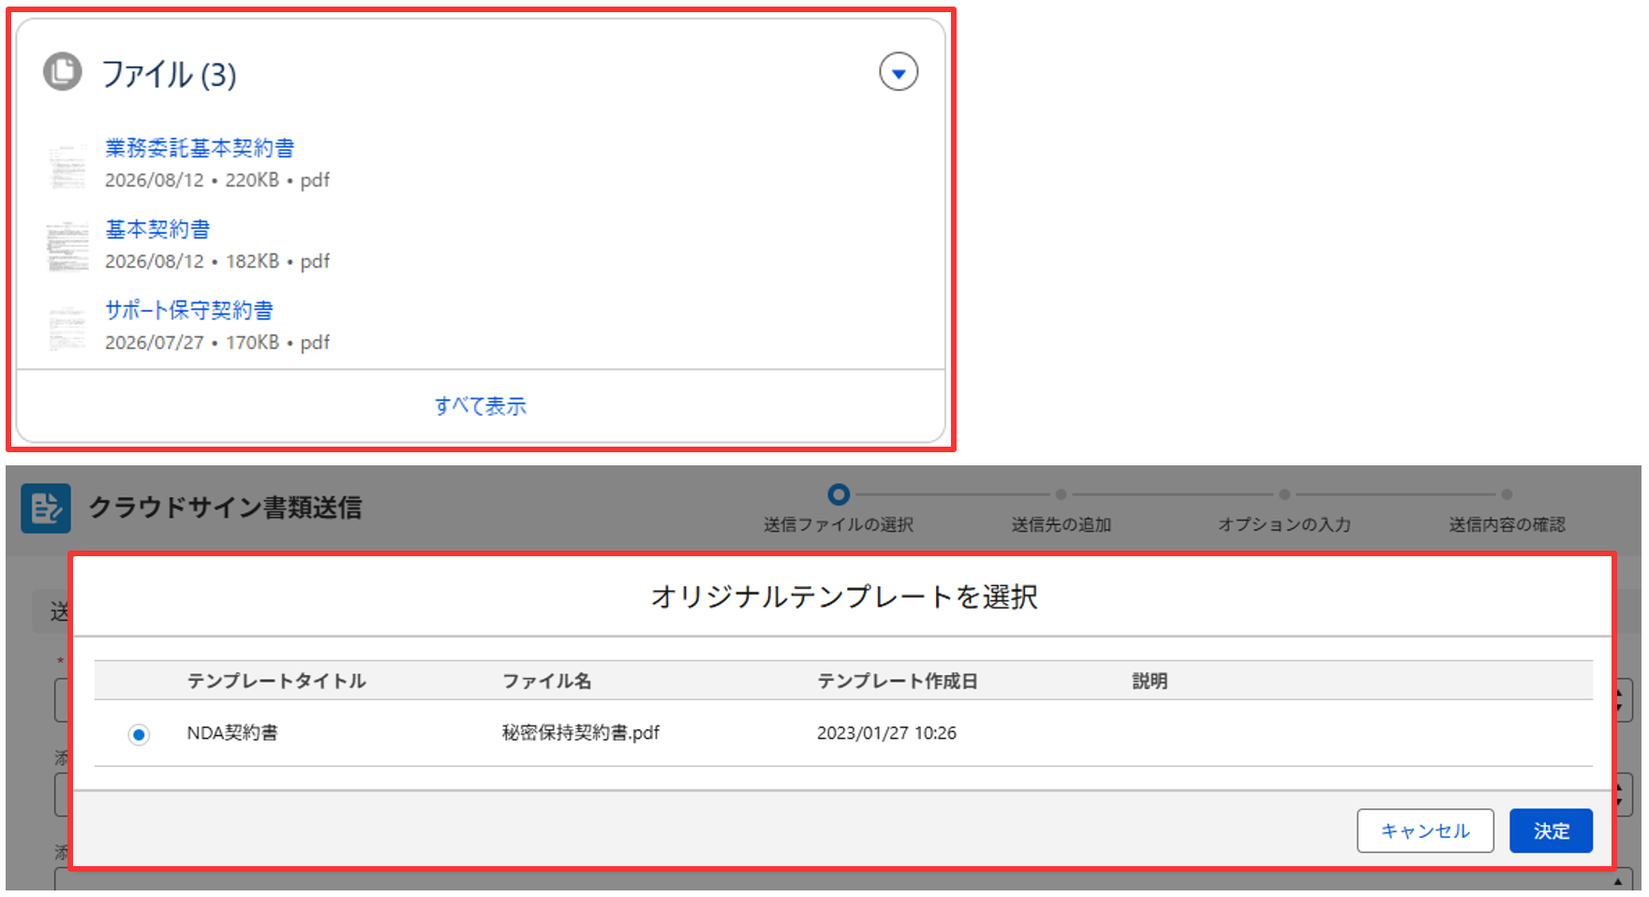
Task: Click the クラウドサイン書類送信 app icon
Action: (x=46, y=508)
